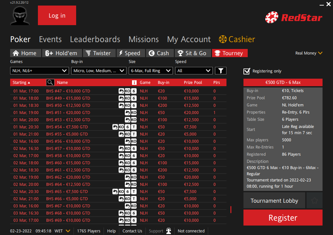Viewport: 333px width, 235px height.
Task: Click the RedStar logo
Action: click(x=293, y=18)
